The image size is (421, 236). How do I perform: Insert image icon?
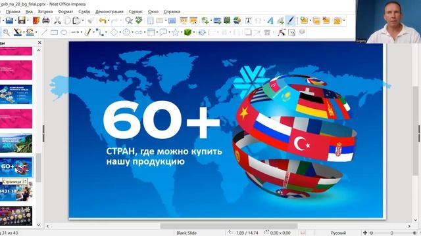(x=217, y=20)
